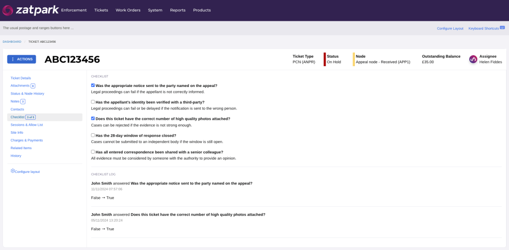Open Charges & Payments section
509x250 pixels.
click(26, 140)
